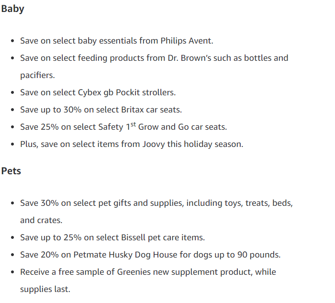Viewport: 335px width, 303px height.
Task: Click the word pacifiers
Action: coord(37,76)
